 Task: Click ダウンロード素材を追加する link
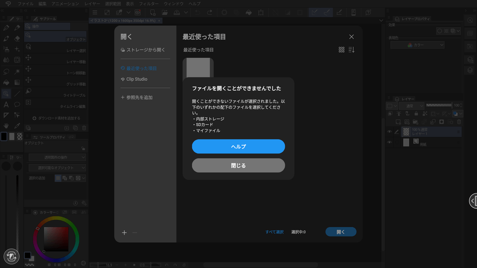[57, 118]
